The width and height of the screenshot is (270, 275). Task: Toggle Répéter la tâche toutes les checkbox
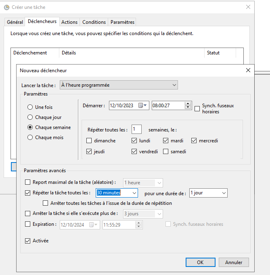click(x=27, y=193)
